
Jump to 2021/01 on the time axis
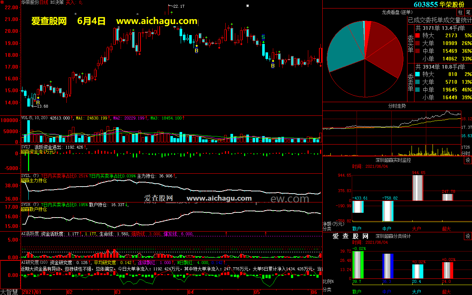click(x=33, y=292)
